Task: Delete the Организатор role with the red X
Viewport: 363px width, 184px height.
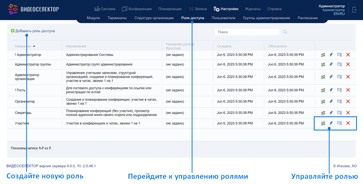Action: [348, 101]
